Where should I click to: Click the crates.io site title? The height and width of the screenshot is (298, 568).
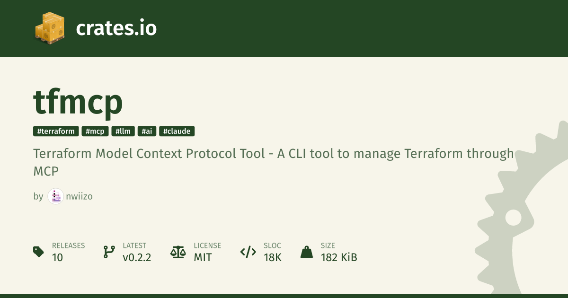116,28
